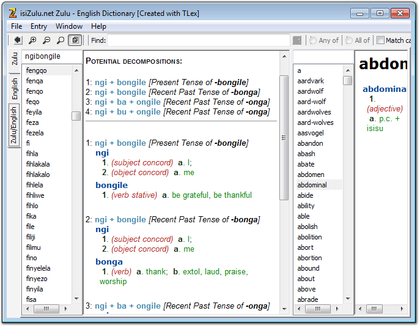The height and width of the screenshot is (327, 420).
Task: Click English list horizontal scroll right arrow
Action: pyautogui.click(x=337, y=309)
